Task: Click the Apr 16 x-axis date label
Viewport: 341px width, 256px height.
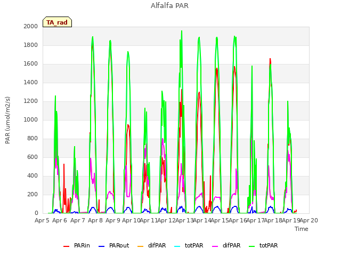Action: (x=238, y=220)
